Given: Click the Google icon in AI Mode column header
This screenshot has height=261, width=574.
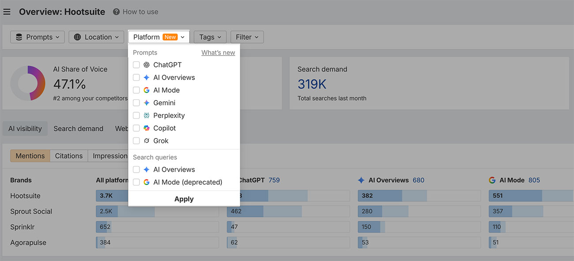Looking at the screenshot, I should [492, 180].
